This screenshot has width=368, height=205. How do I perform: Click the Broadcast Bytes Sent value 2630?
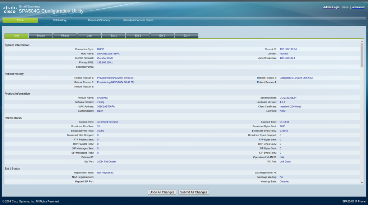282,127
